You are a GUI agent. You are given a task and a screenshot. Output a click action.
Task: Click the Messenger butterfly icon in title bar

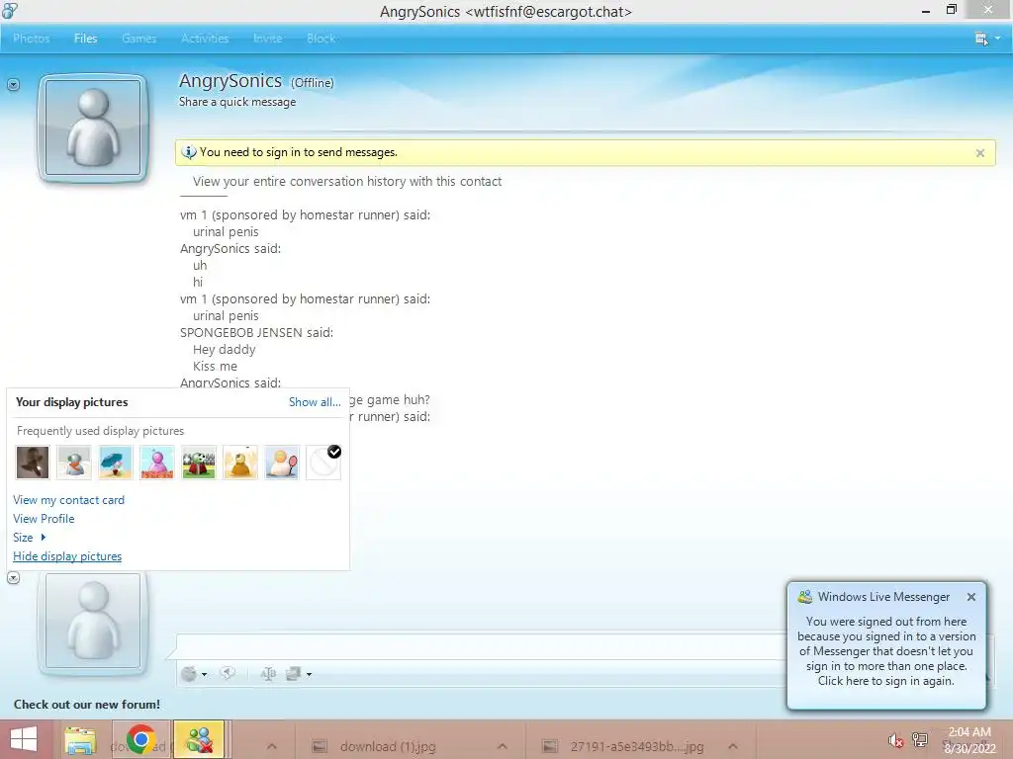point(10,10)
